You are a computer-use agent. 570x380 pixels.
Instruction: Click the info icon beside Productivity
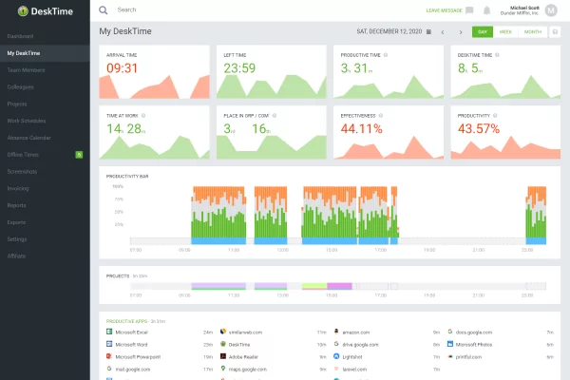[x=495, y=116]
